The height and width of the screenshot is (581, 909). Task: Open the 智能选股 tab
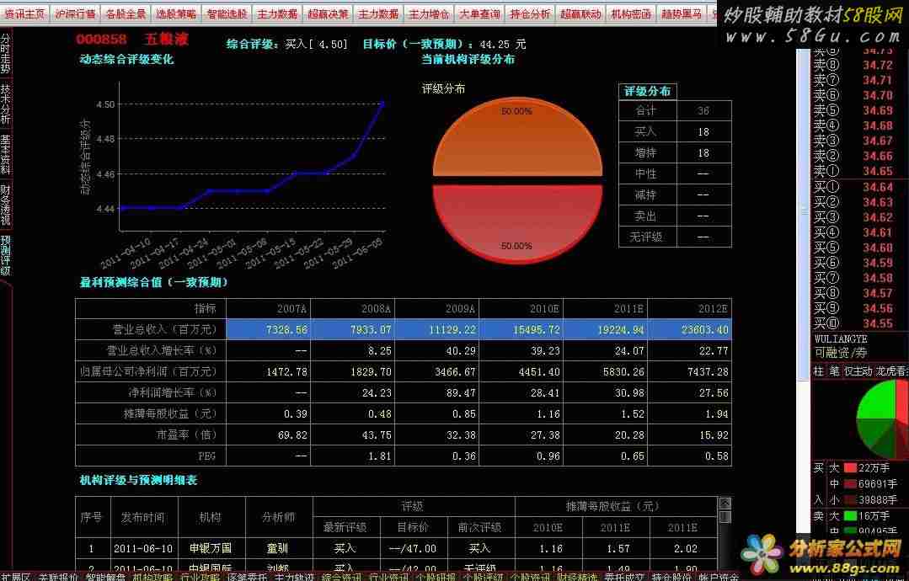pos(227,14)
